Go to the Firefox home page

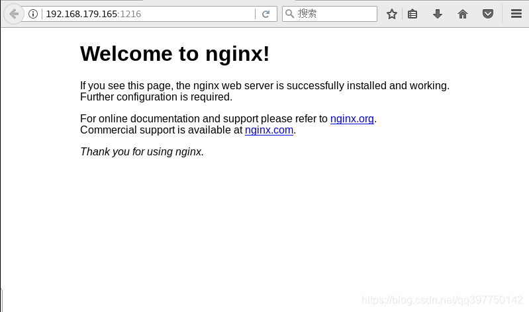[463, 14]
